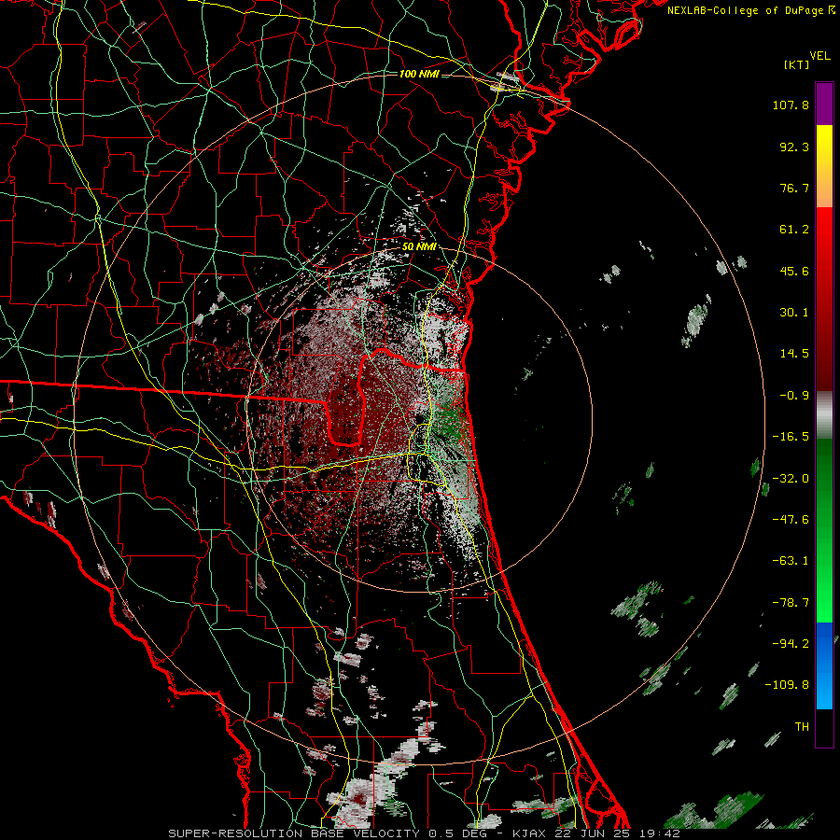Click the 107.8 legend value
This screenshot has height=840, width=840.
tap(791, 105)
